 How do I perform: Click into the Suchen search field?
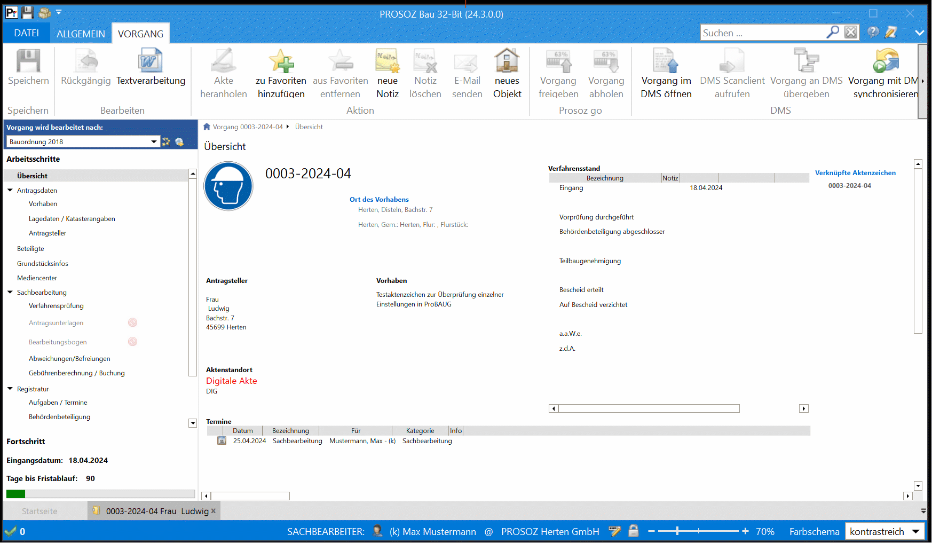click(763, 33)
